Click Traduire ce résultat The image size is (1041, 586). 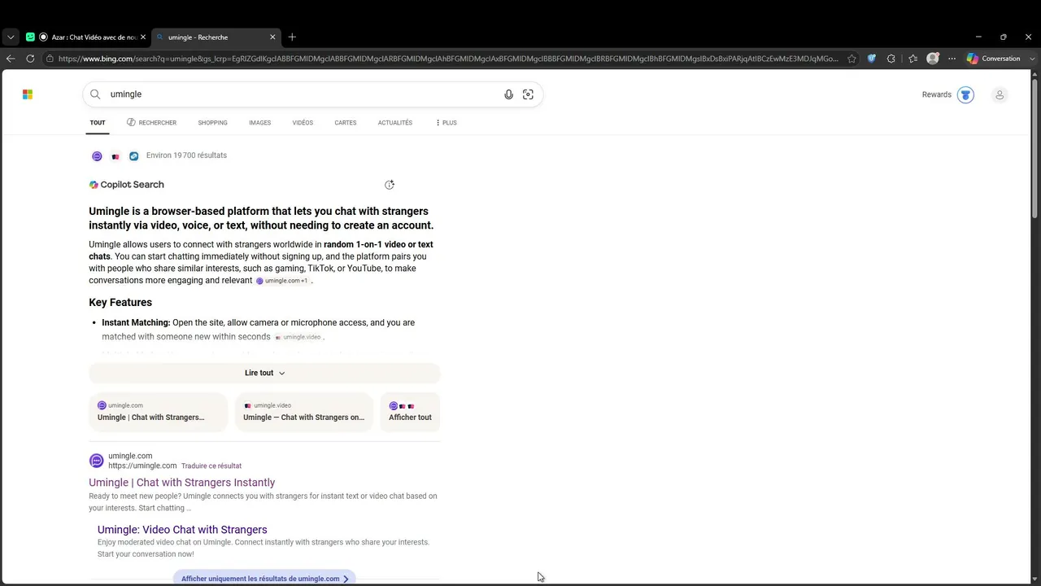(211, 466)
